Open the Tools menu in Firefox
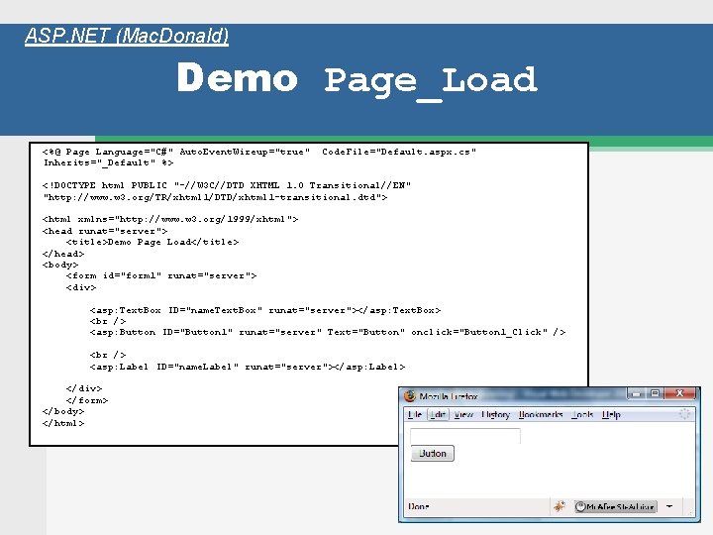Image resolution: width=713 pixels, height=535 pixels. click(582, 414)
